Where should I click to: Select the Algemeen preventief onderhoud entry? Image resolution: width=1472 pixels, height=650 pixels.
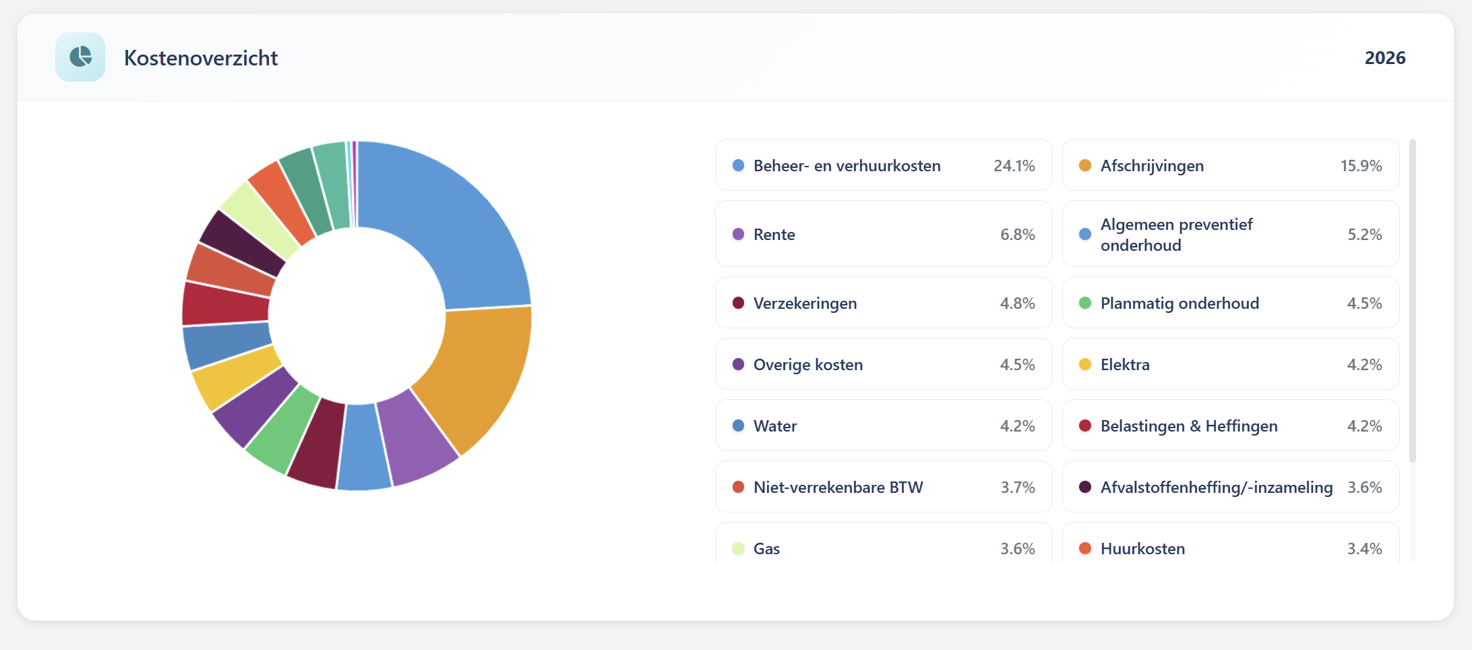(1231, 234)
